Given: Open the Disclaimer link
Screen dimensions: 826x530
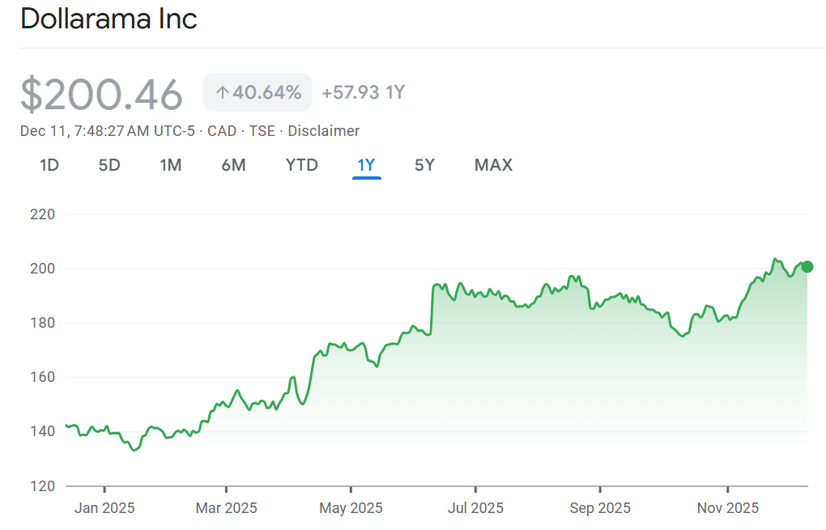Looking at the screenshot, I should click(x=323, y=131).
